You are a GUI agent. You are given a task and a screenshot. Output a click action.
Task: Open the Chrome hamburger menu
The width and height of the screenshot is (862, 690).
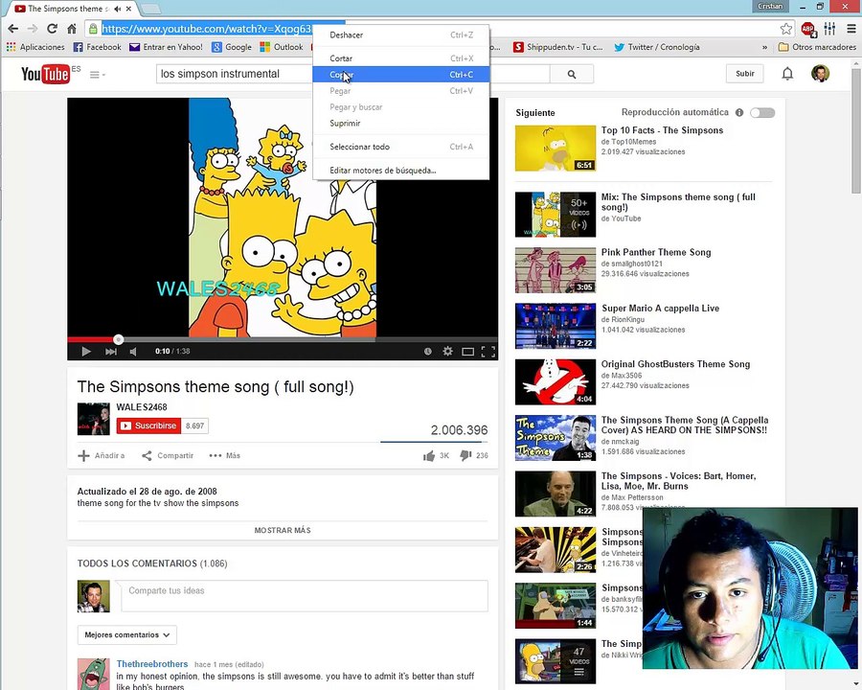pyautogui.click(x=851, y=29)
